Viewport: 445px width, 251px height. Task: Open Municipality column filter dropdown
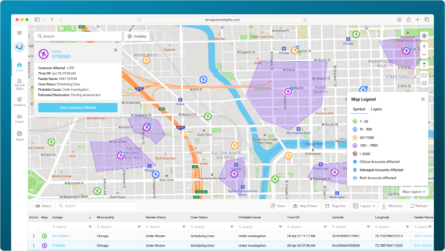(139, 227)
